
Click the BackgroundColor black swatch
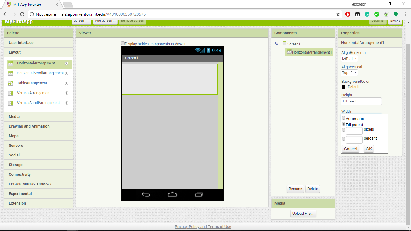(x=343, y=87)
